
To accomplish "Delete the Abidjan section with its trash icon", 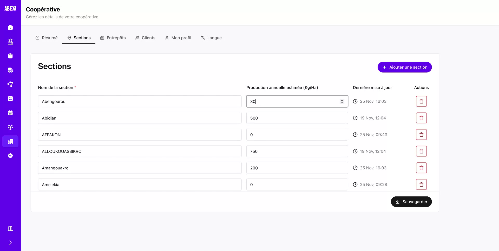I will click(421, 118).
